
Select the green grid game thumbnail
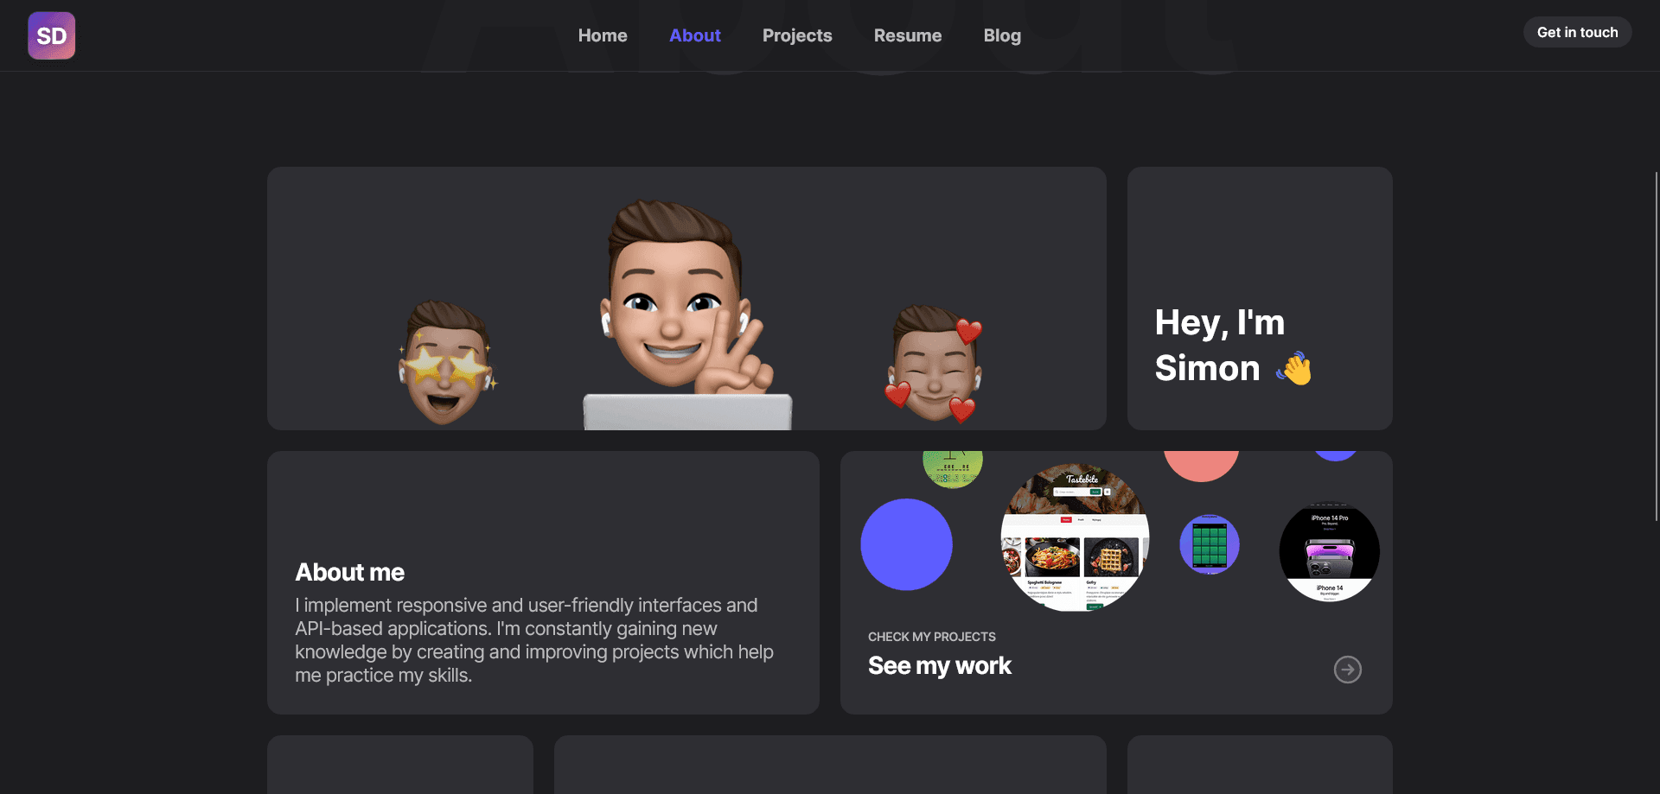coord(1209,544)
